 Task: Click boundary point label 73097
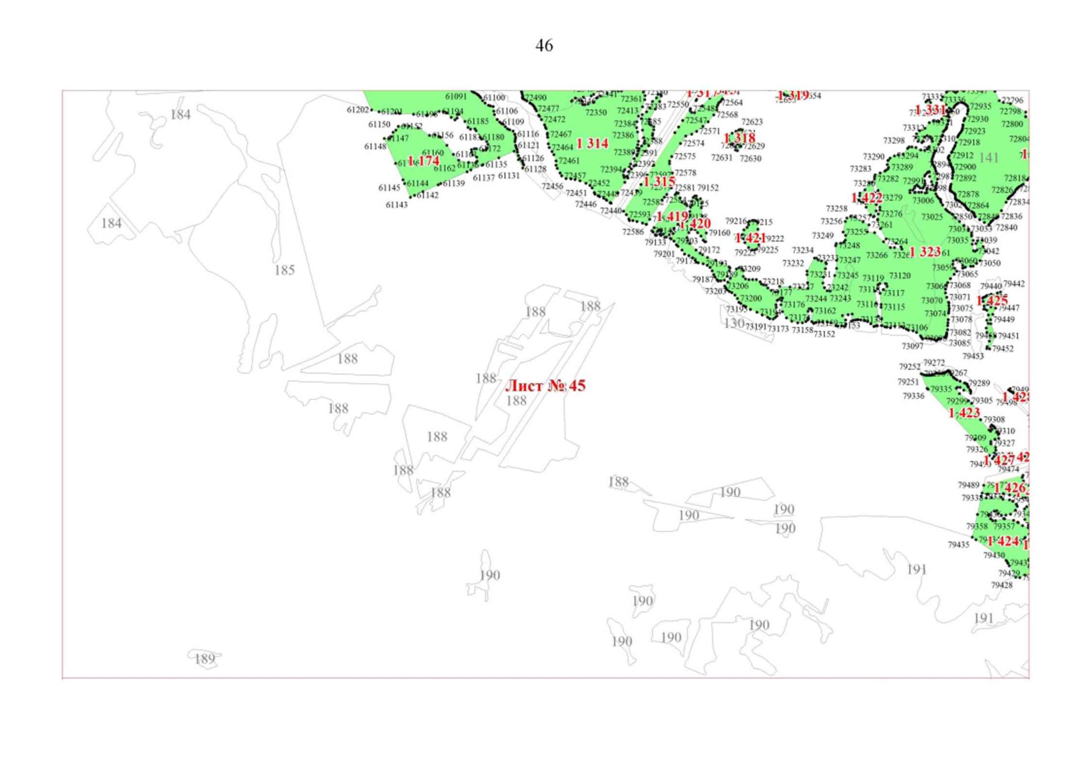(912, 346)
